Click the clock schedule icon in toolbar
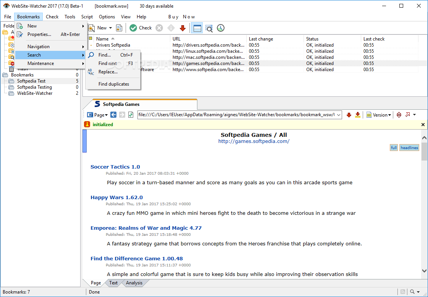The height and width of the screenshot is (297, 428). 221,28
